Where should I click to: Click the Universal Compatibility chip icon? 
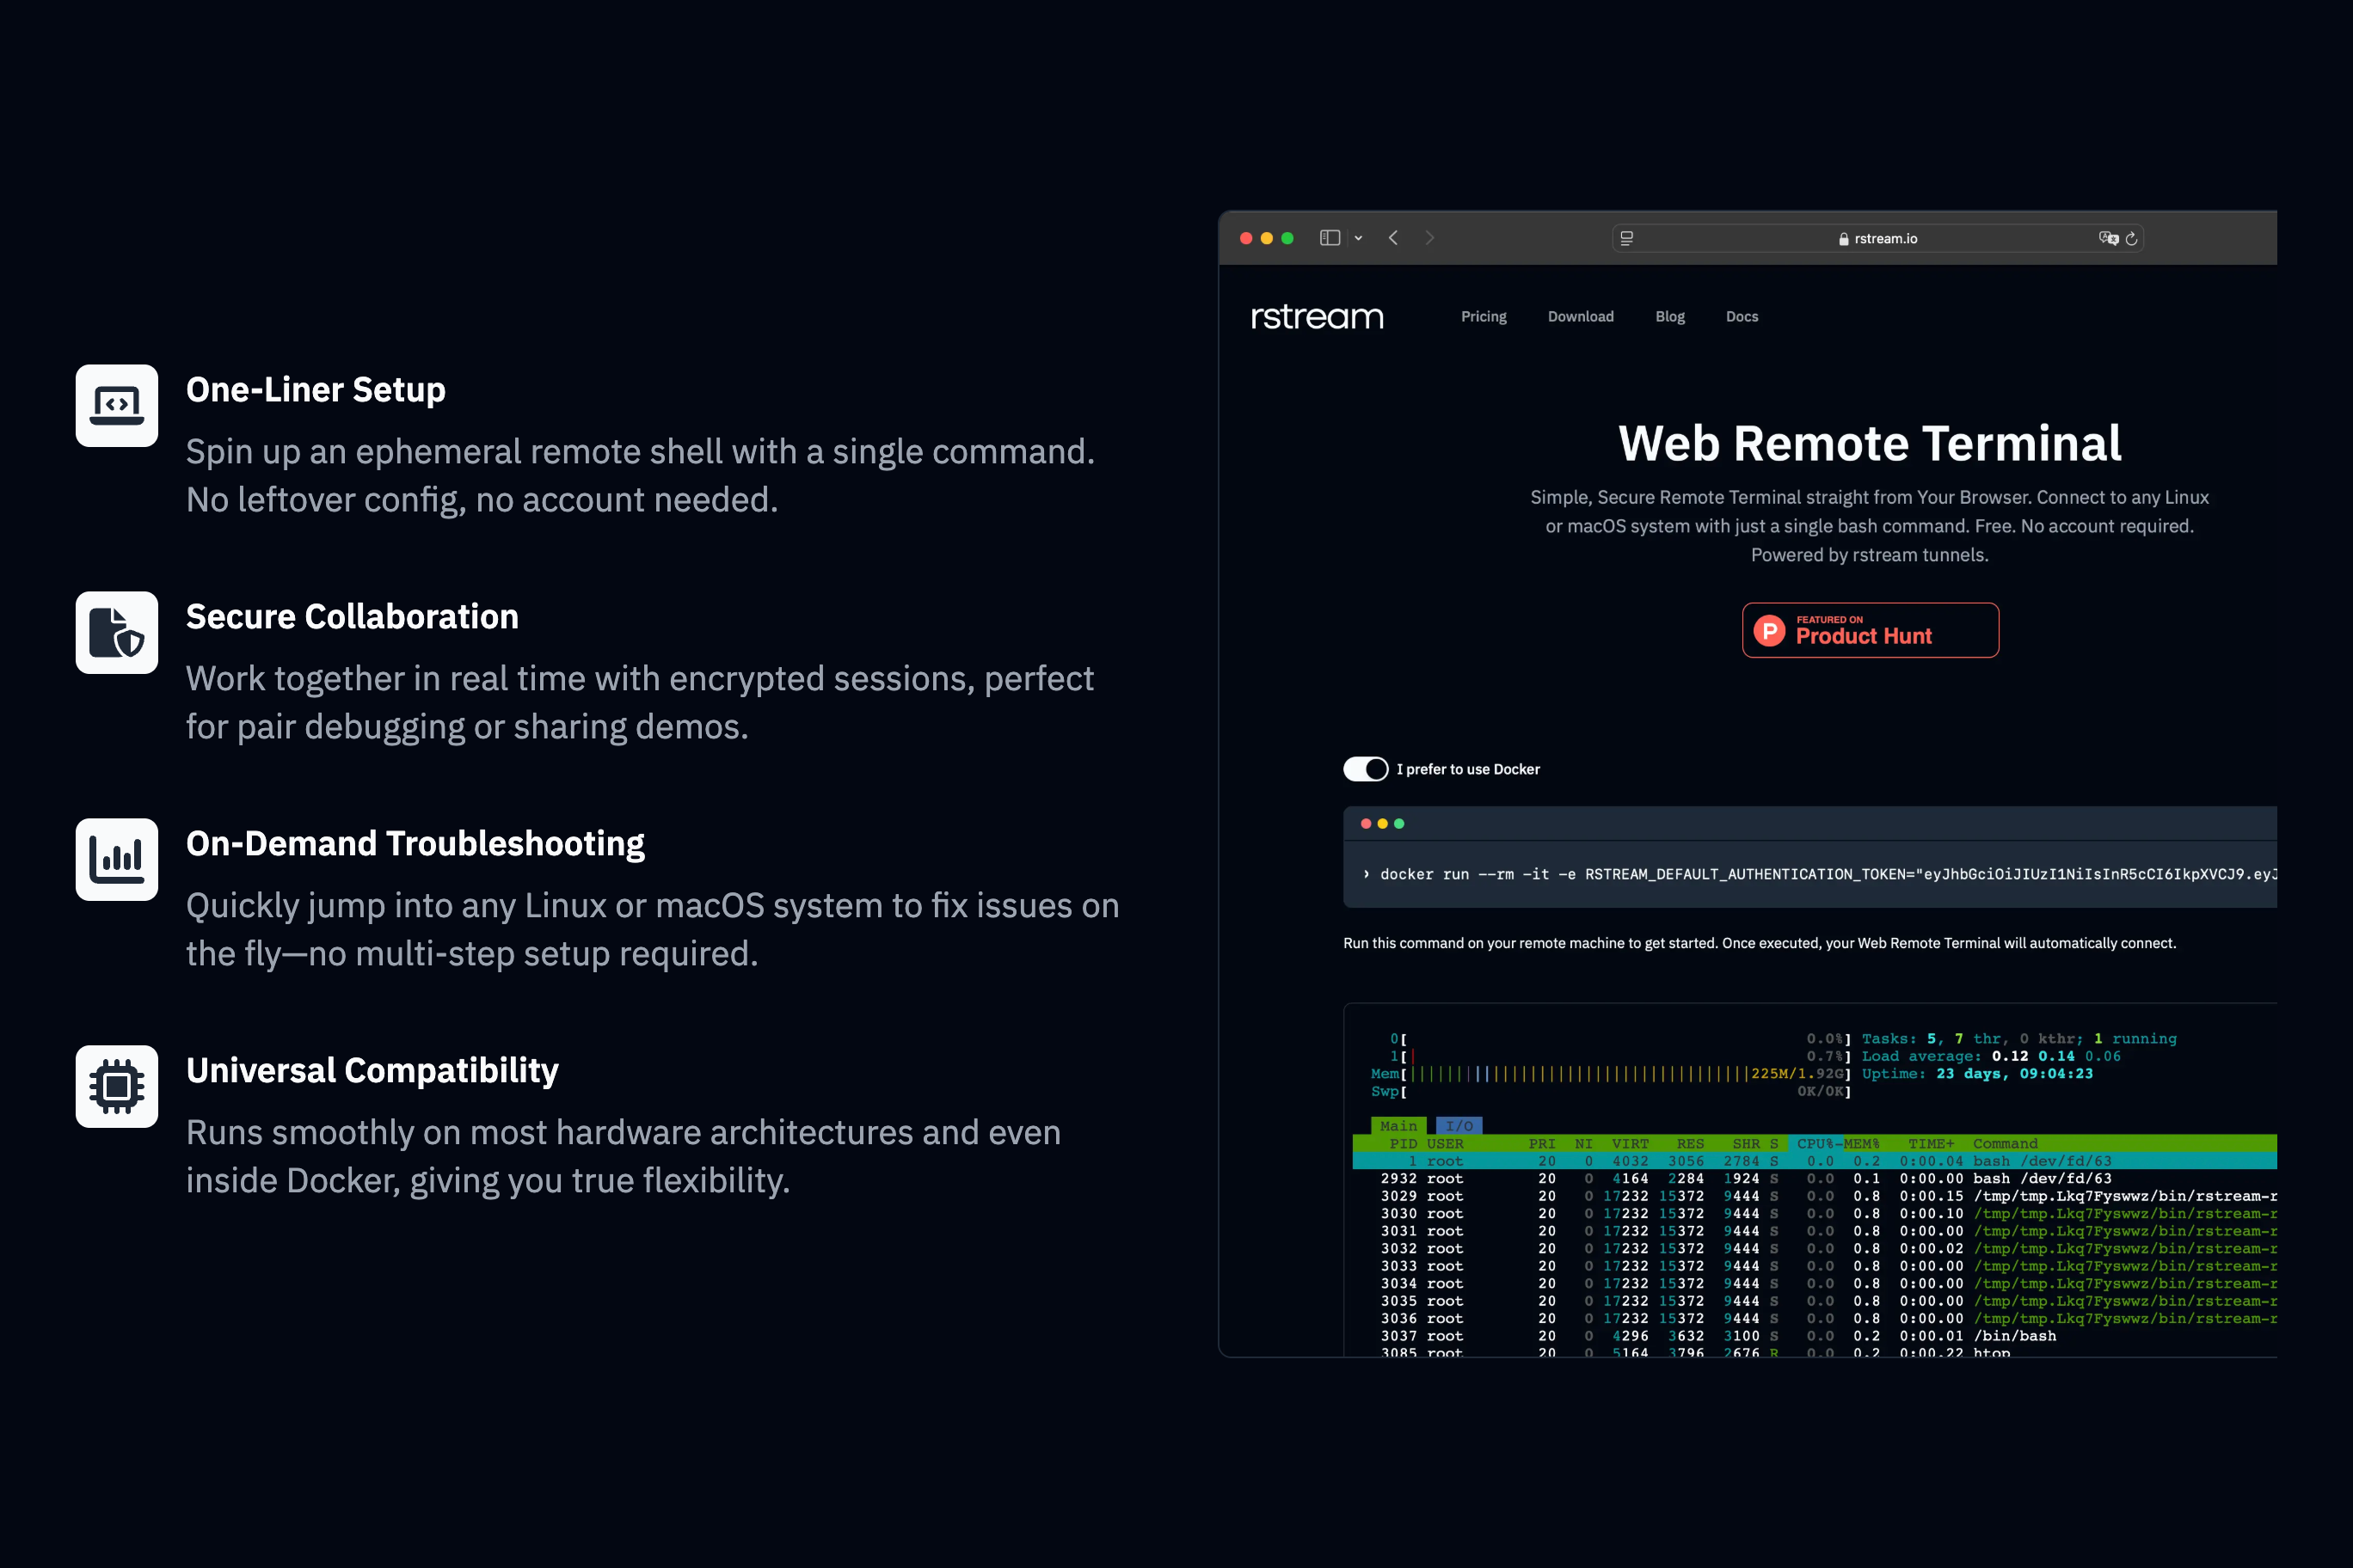[x=117, y=1086]
